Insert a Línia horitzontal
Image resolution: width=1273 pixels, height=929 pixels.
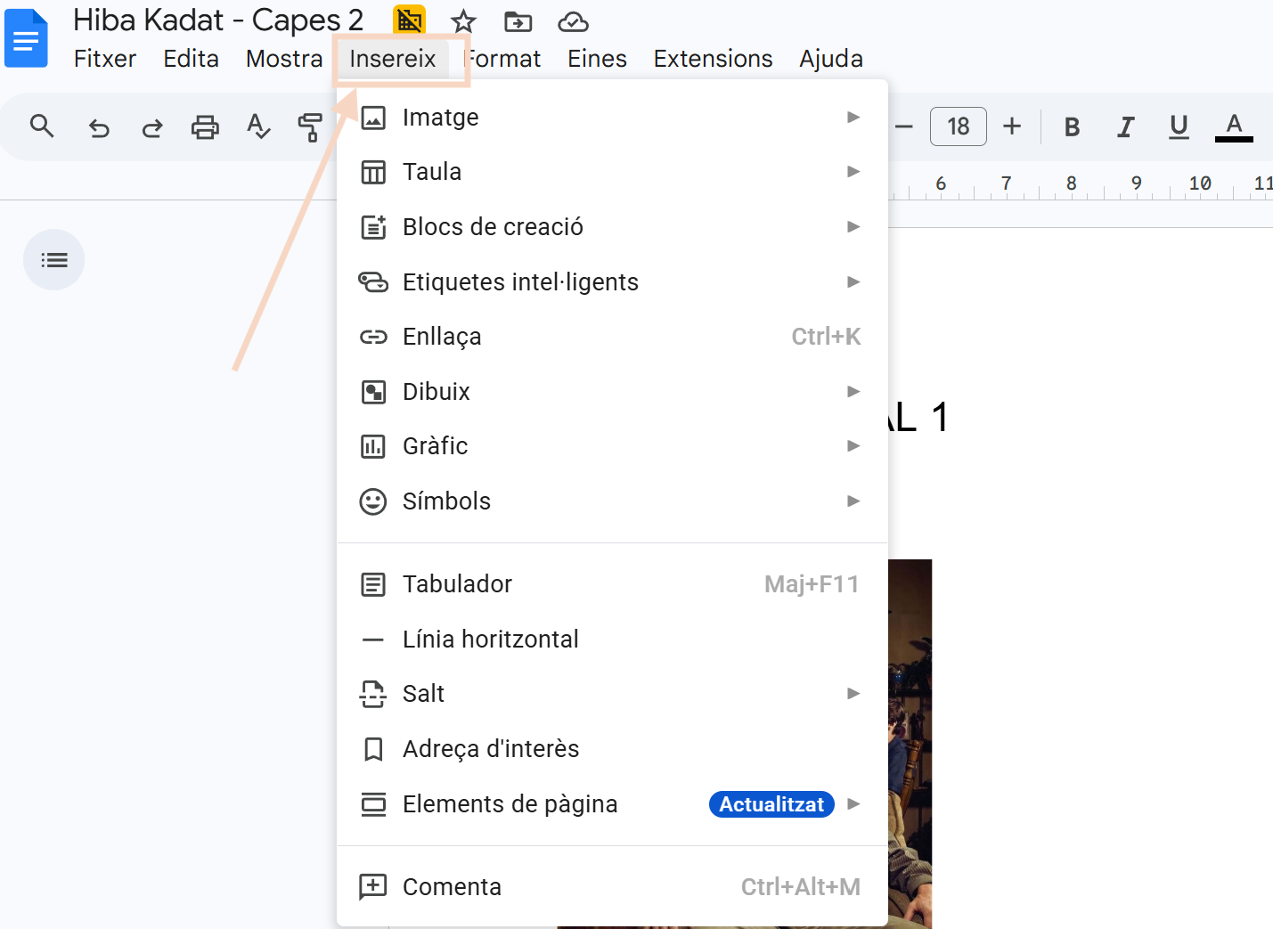click(x=612, y=640)
